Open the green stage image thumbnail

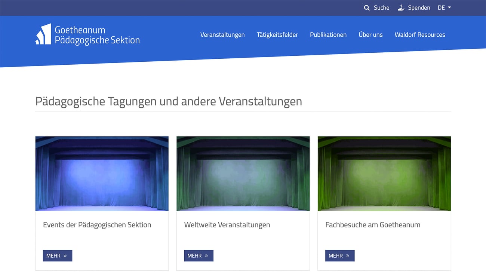tap(384, 174)
